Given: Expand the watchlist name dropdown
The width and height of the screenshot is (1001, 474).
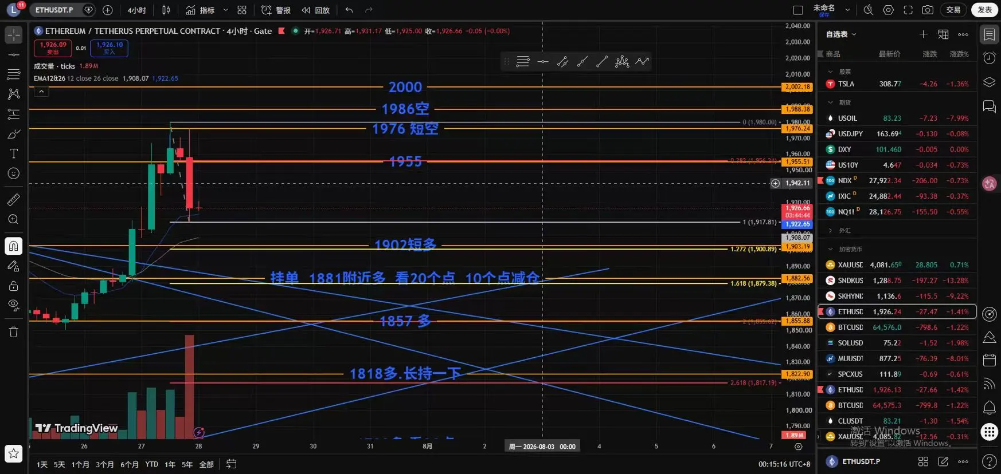Looking at the screenshot, I should pos(841,34).
